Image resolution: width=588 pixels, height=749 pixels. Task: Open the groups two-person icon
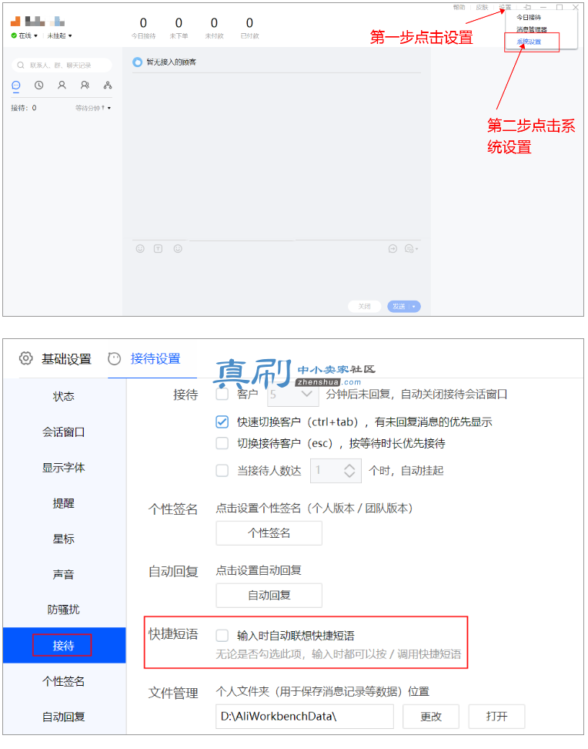tap(85, 85)
